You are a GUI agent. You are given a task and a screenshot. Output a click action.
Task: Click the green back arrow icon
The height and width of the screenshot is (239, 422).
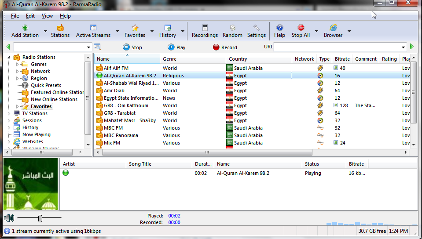point(8,47)
